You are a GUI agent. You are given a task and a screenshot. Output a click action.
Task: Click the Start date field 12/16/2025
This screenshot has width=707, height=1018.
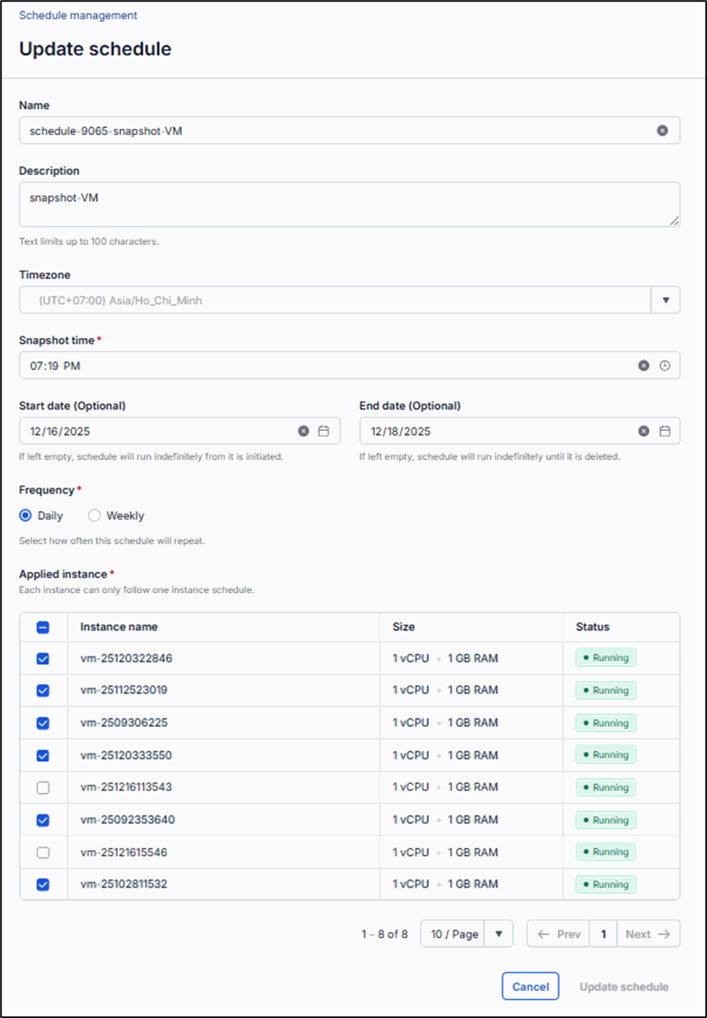click(180, 431)
